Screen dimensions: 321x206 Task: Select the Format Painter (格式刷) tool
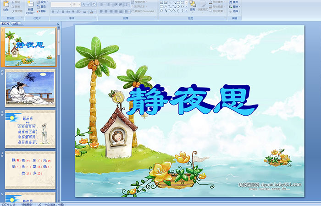pyautogui.click(x=17, y=11)
